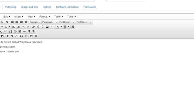Click the text "Richard Bankert Web Design Tutorials :)"
The height and width of the screenshot is (109, 194).
pyautogui.click(x=23, y=42)
